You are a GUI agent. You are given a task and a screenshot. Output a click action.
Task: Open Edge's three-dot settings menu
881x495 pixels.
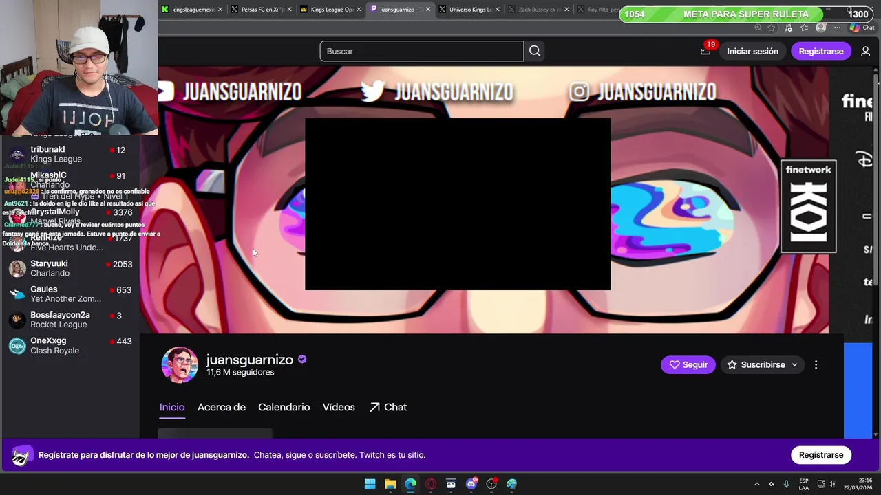(838, 27)
